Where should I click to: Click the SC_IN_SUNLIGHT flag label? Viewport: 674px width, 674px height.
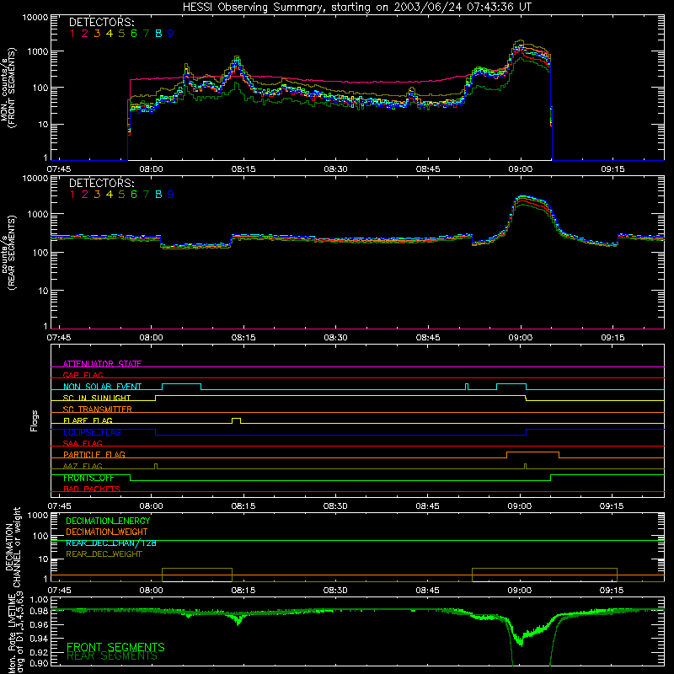[x=97, y=398]
